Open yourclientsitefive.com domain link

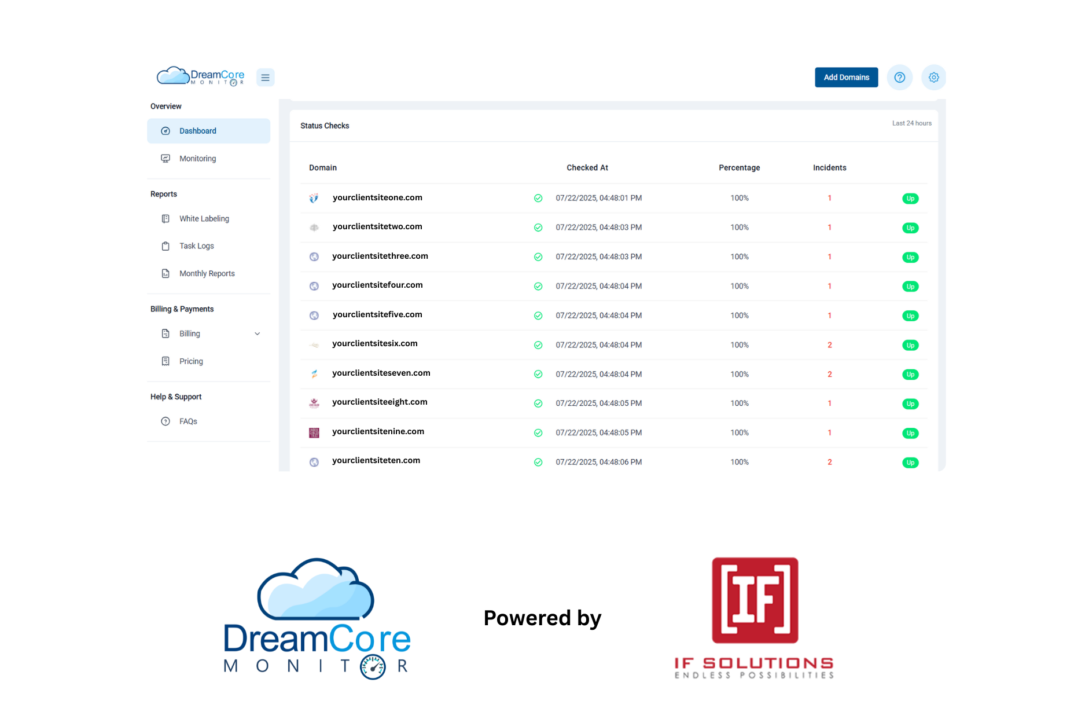click(x=377, y=314)
